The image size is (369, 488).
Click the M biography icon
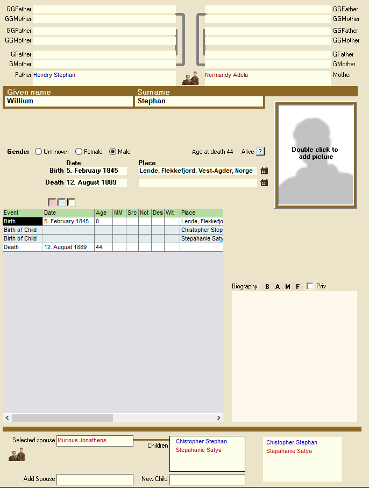(x=288, y=287)
